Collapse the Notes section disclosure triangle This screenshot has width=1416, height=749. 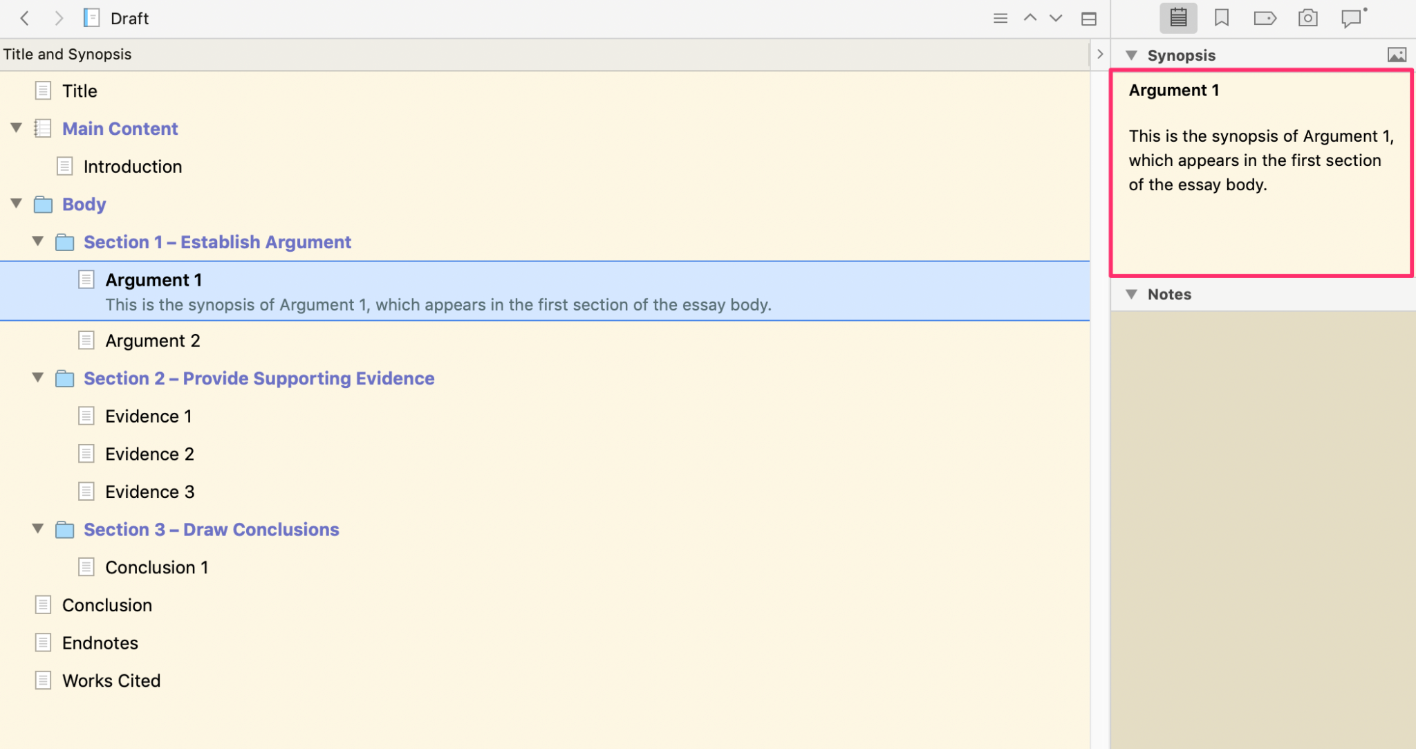[1133, 294]
